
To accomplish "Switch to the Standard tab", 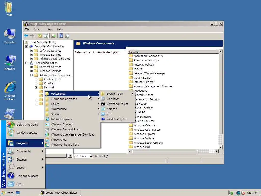I will [x=99, y=156].
